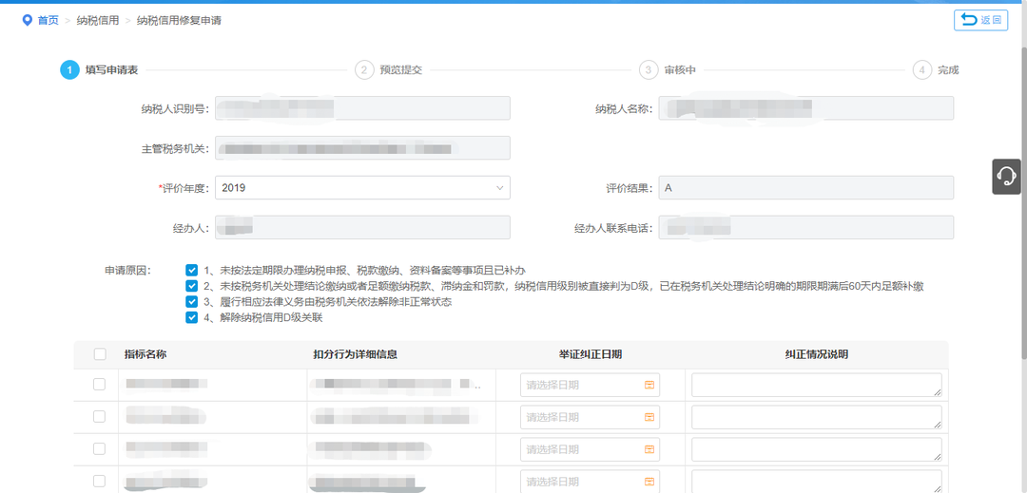Screen dimensions: 1027x493
Task: Tick the select-all checkbox in table header
Action: coord(100,354)
